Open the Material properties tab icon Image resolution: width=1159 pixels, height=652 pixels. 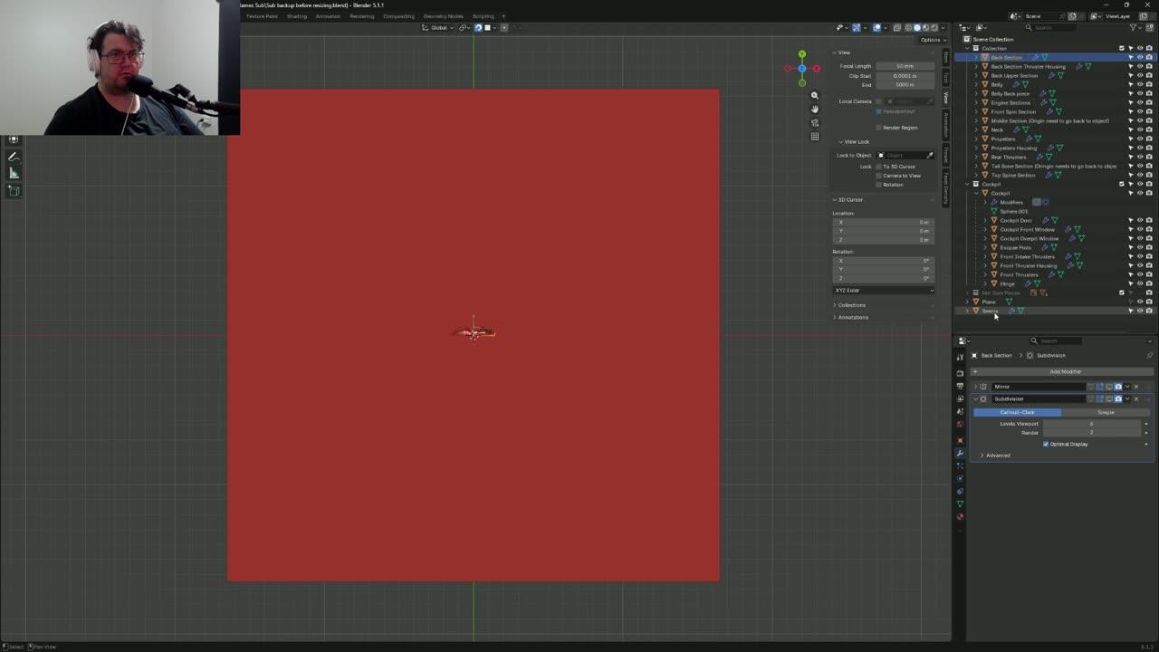960,516
